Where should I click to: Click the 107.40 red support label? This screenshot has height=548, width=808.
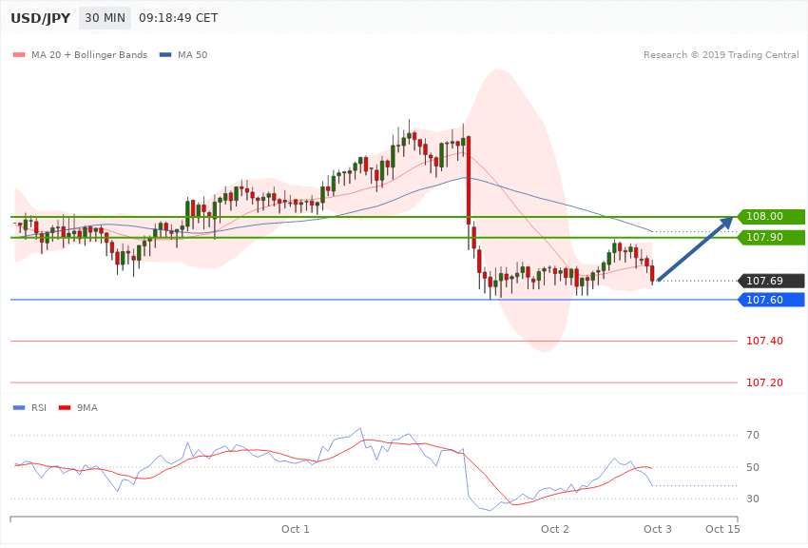(764, 341)
